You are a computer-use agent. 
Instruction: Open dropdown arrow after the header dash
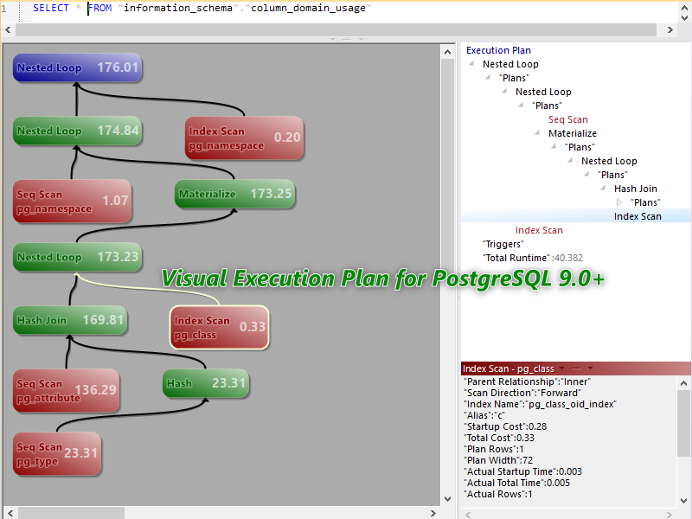(590, 368)
